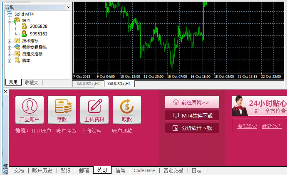Click the chart icon on 分析软件下载 button
This screenshot has height=175, width=287.
pyautogui.click(x=175, y=128)
